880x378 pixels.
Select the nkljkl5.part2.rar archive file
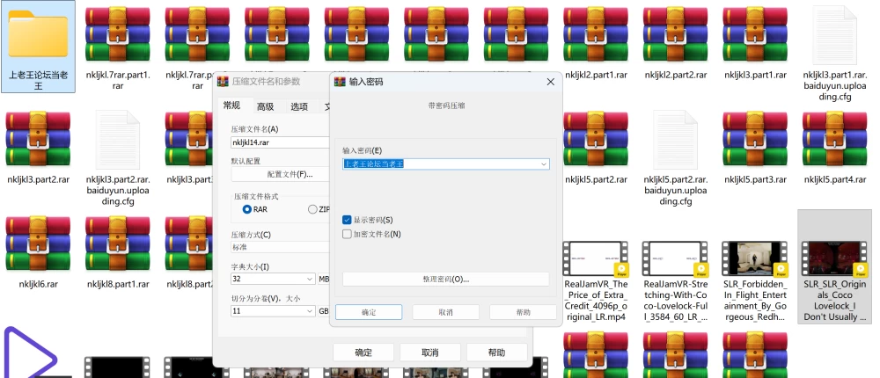(x=596, y=147)
